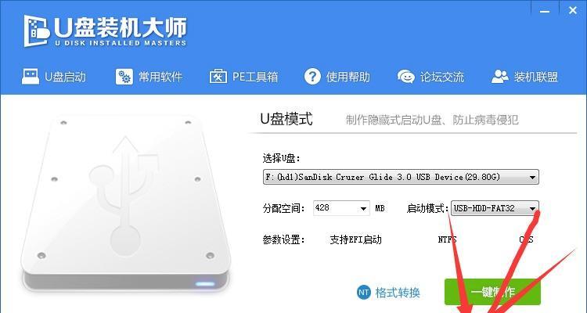Click the NT format conversion icon
This screenshot has width=587, height=313.
[x=363, y=292]
